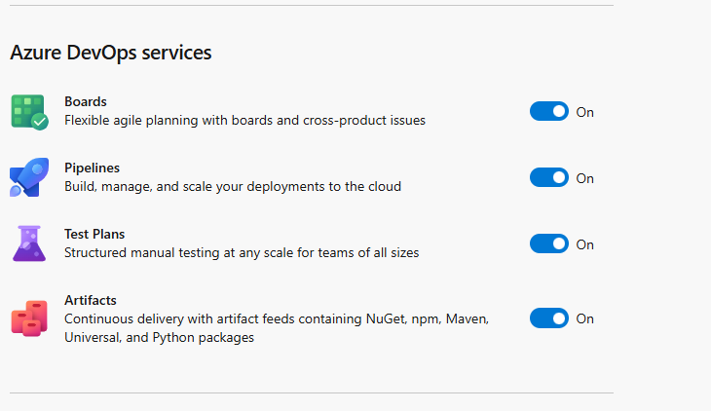Click Boards description about flexible agile planning
Image resolution: width=711 pixels, height=411 pixels.
244,120
